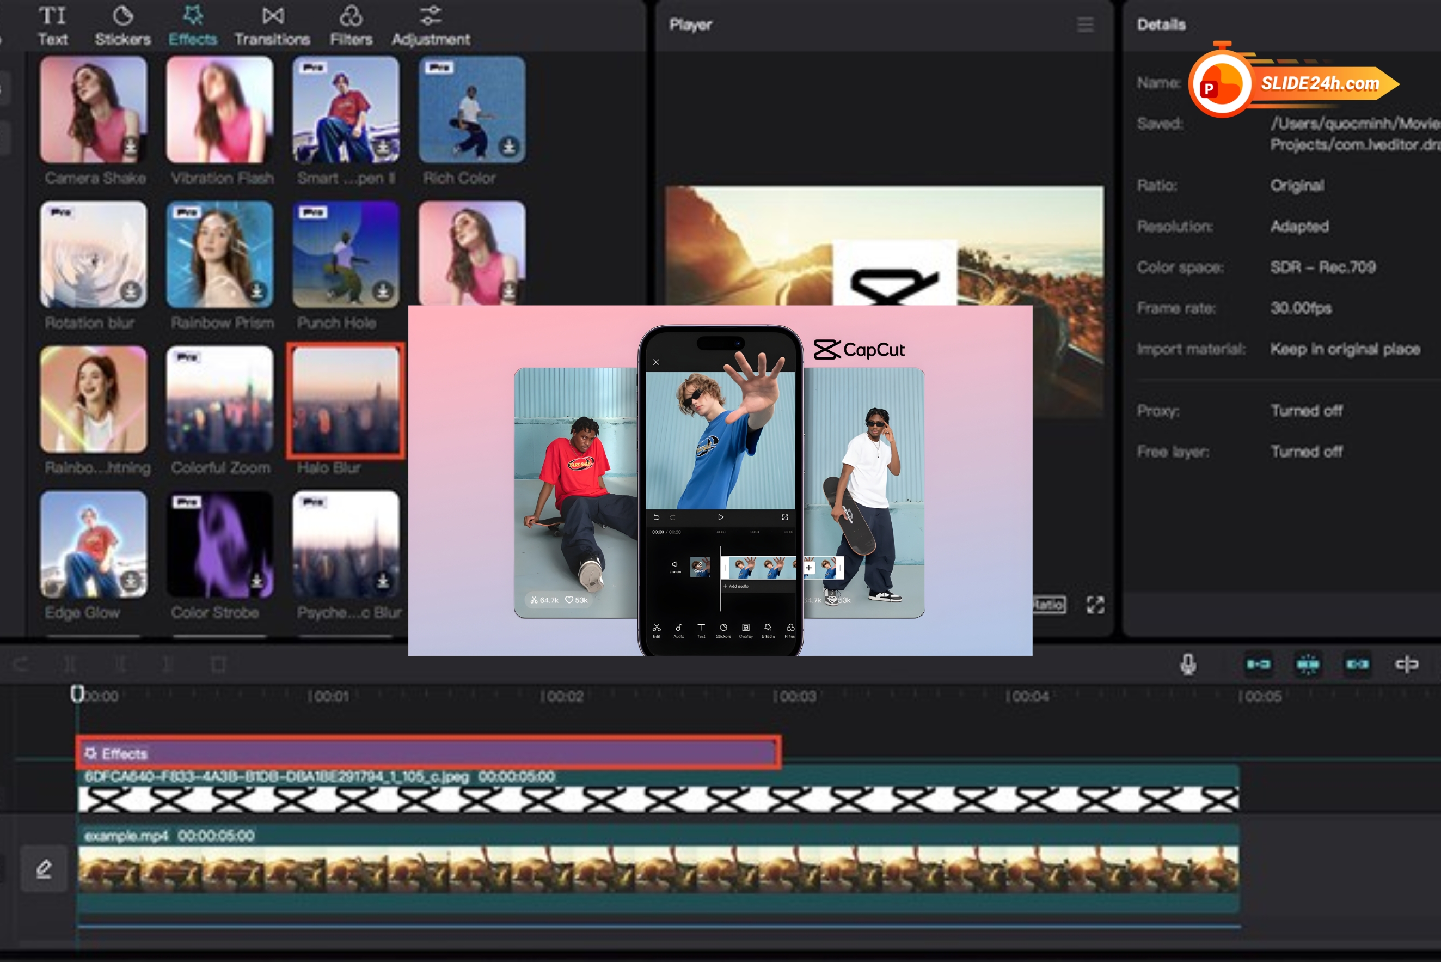Open the Filters tab
The width and height of the screenshot is (1441, 962).
(351, 26)
